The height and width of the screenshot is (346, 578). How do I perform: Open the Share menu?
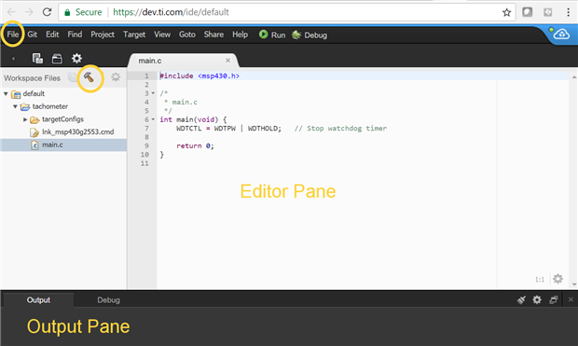[x=213, y=35]
